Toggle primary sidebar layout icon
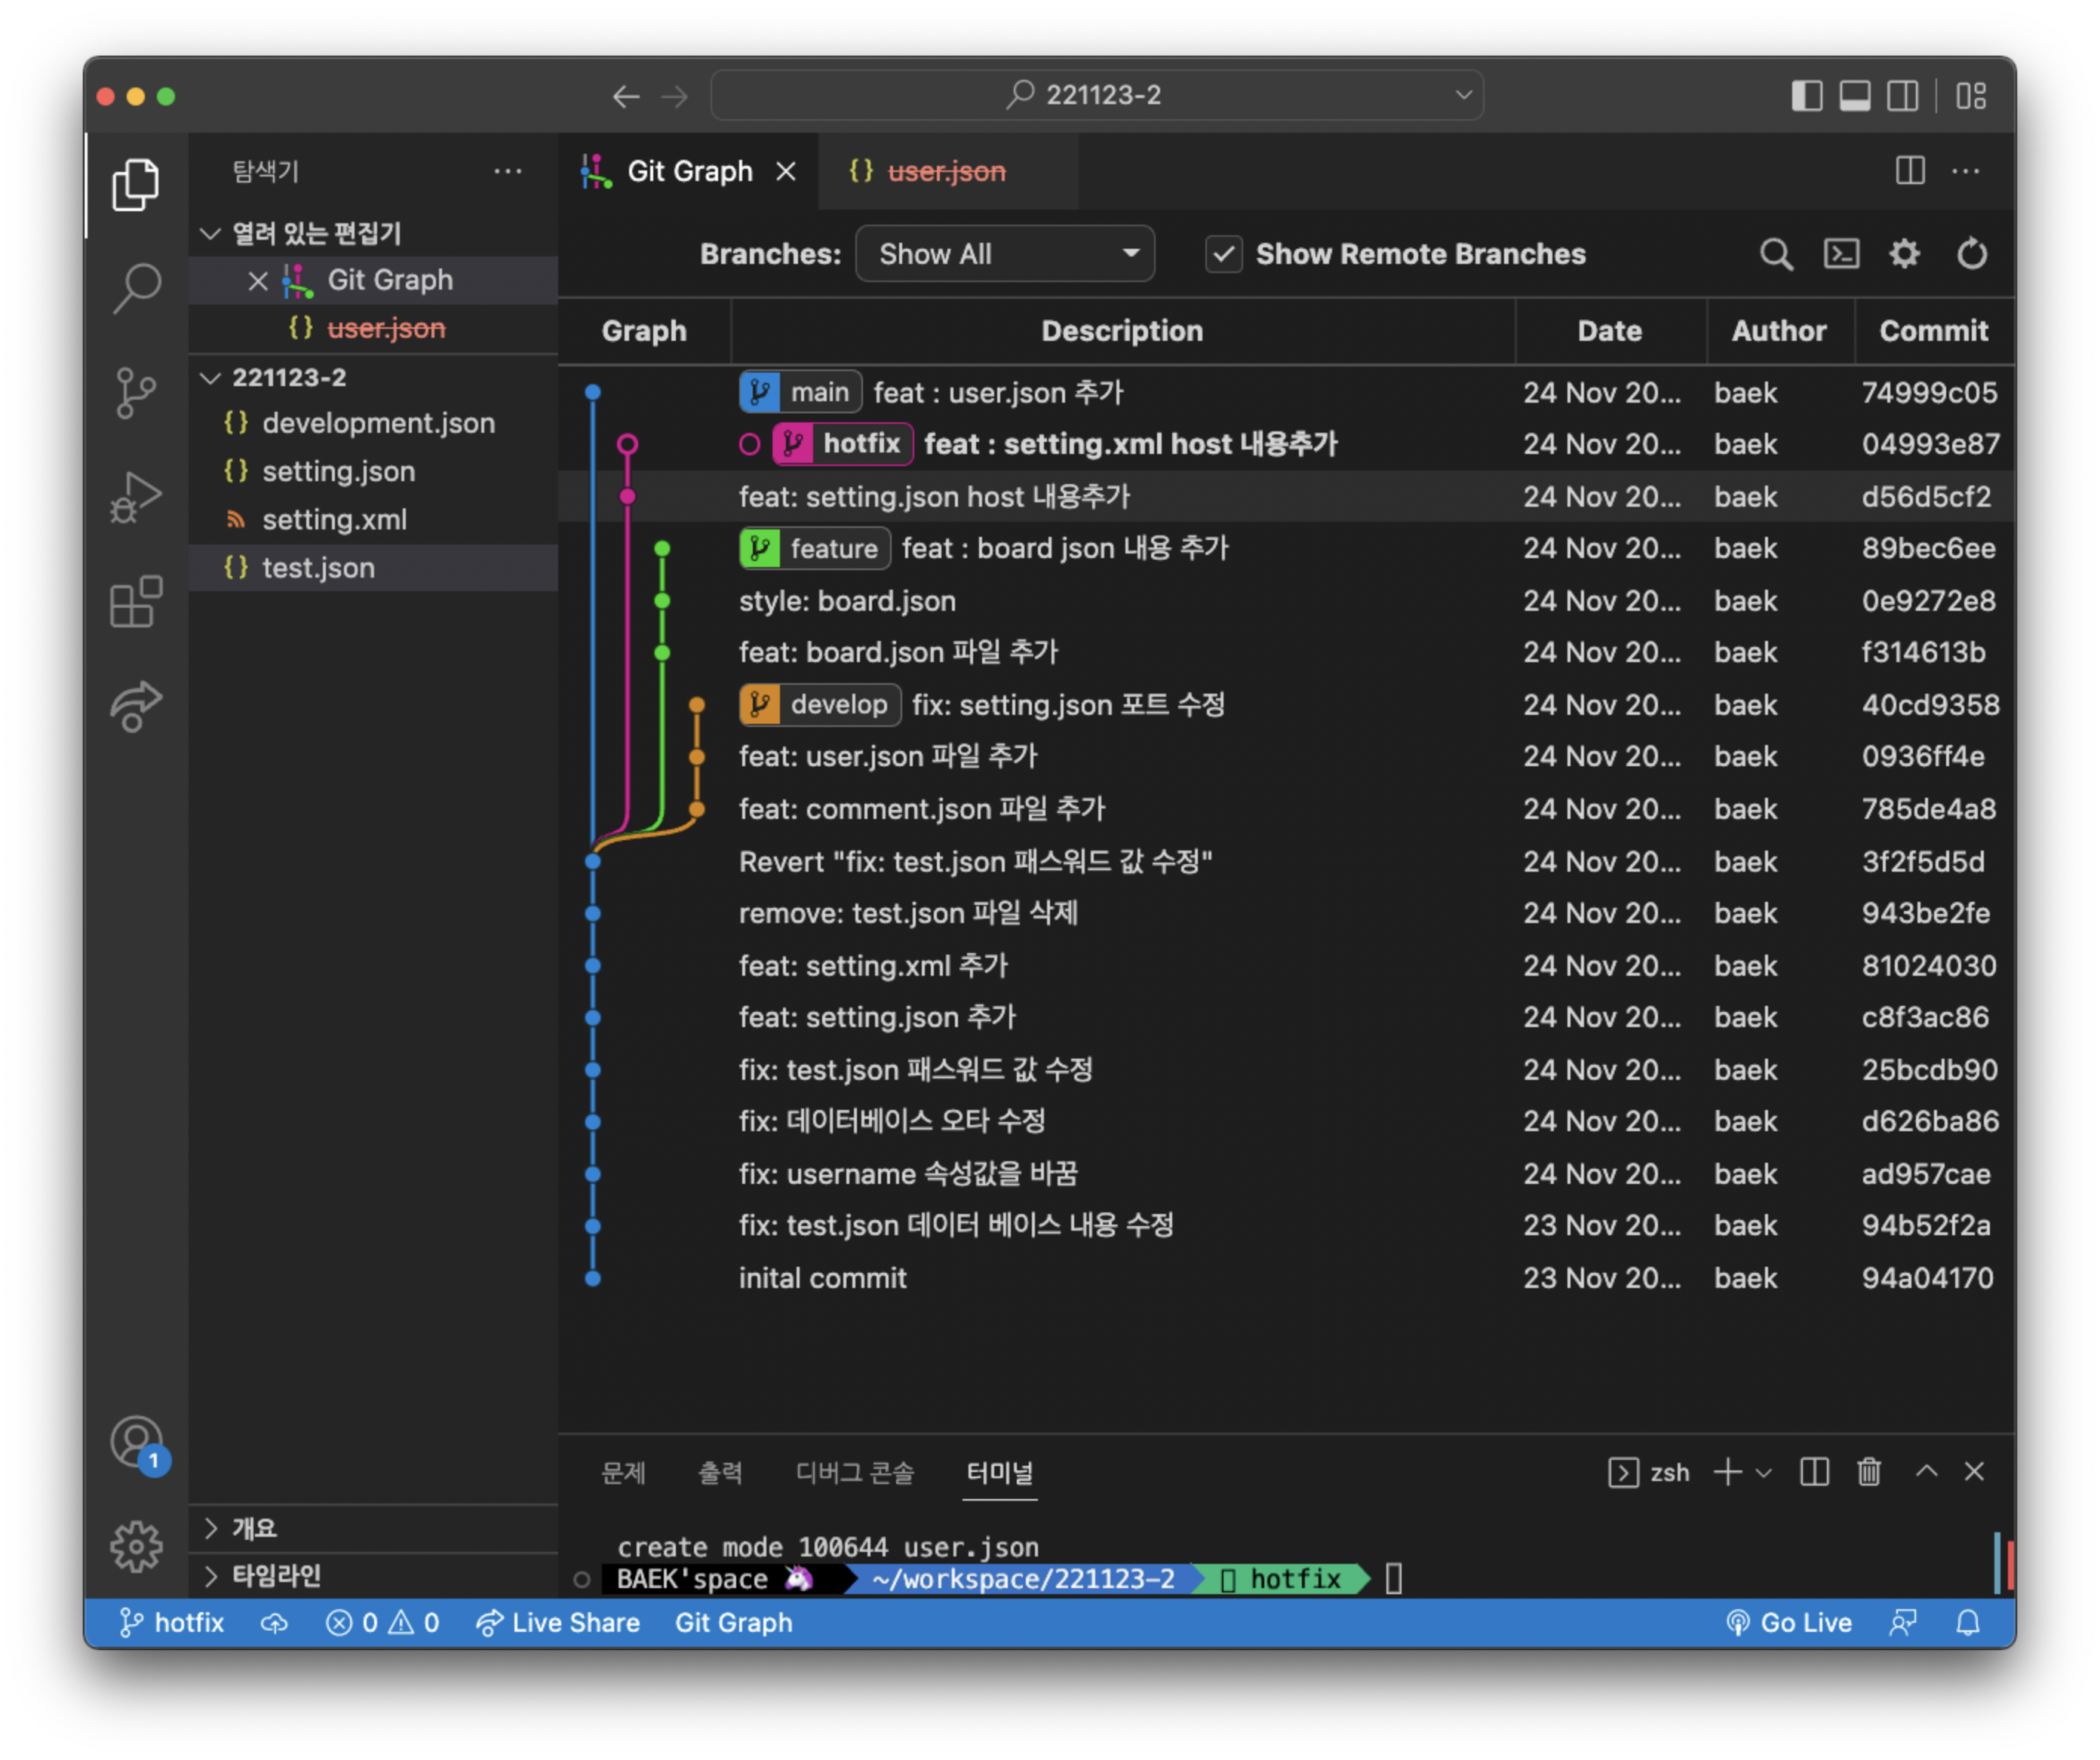 1806,96
